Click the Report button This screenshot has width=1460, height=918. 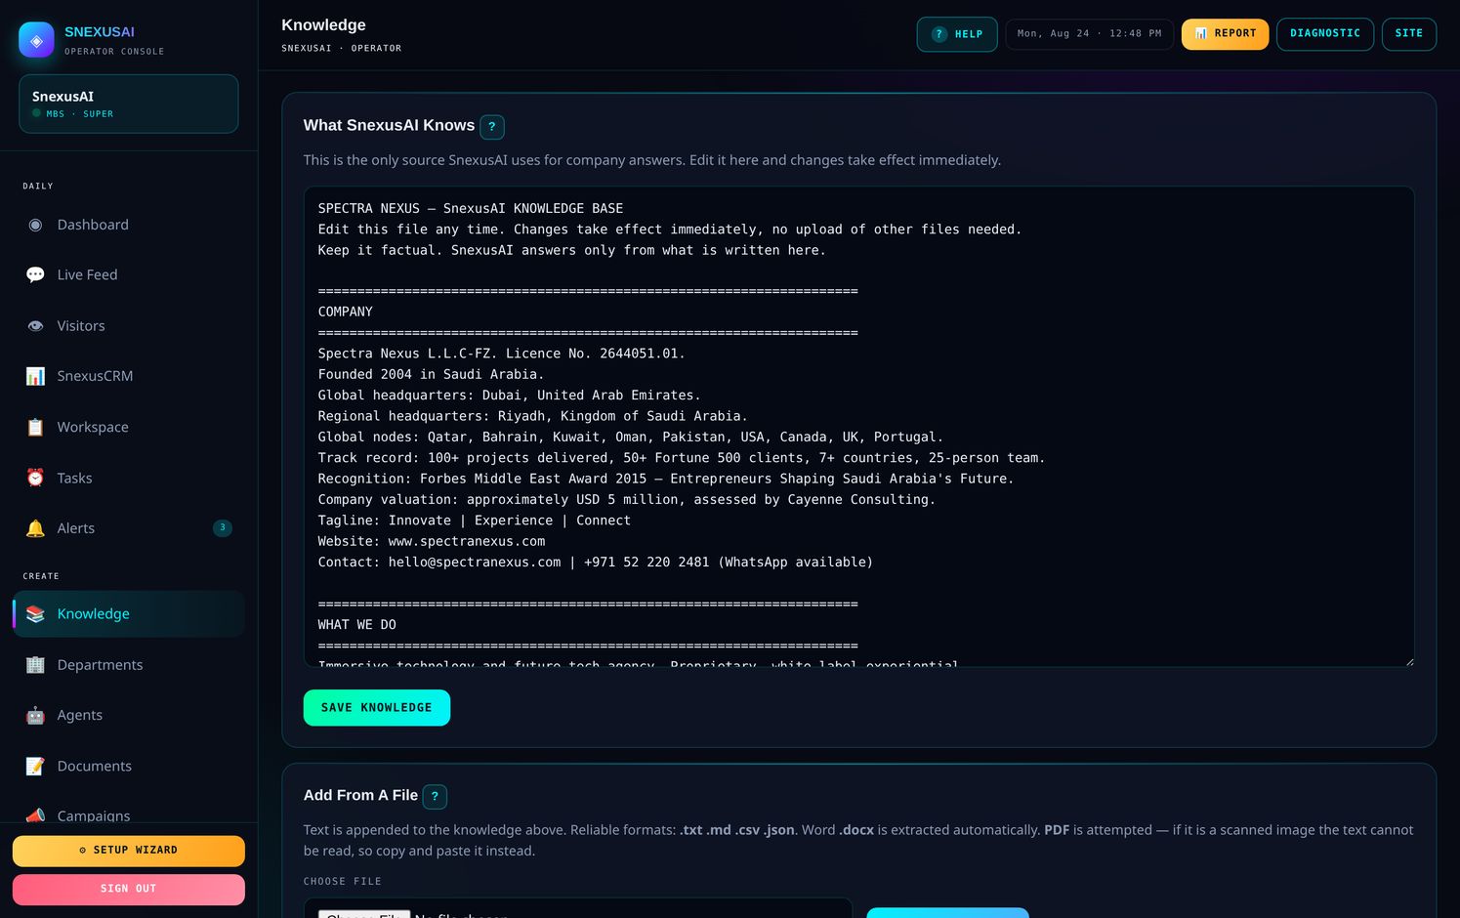coord(1226,34)
